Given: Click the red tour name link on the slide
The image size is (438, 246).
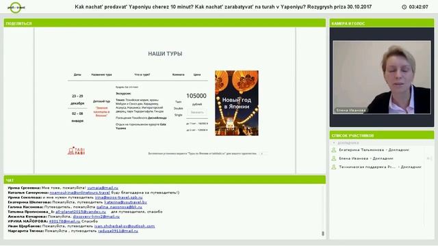Looking at the screenshot, I should (101, 111).
